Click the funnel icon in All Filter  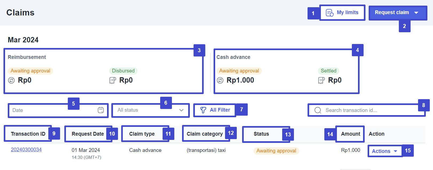[x=203, y=110]
